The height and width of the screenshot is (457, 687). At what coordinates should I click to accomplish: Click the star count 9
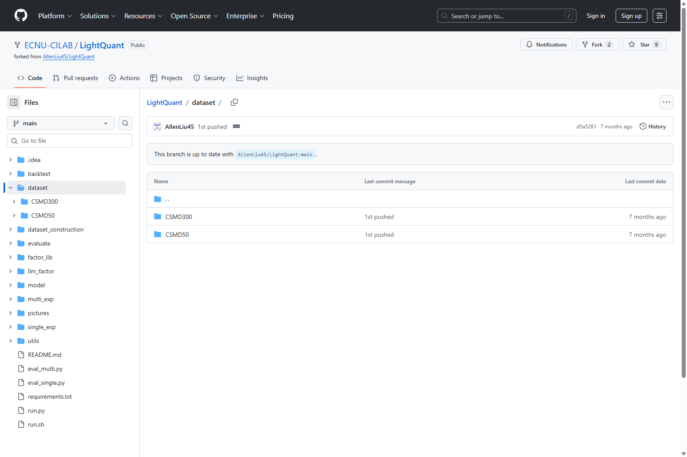(657, 44)
